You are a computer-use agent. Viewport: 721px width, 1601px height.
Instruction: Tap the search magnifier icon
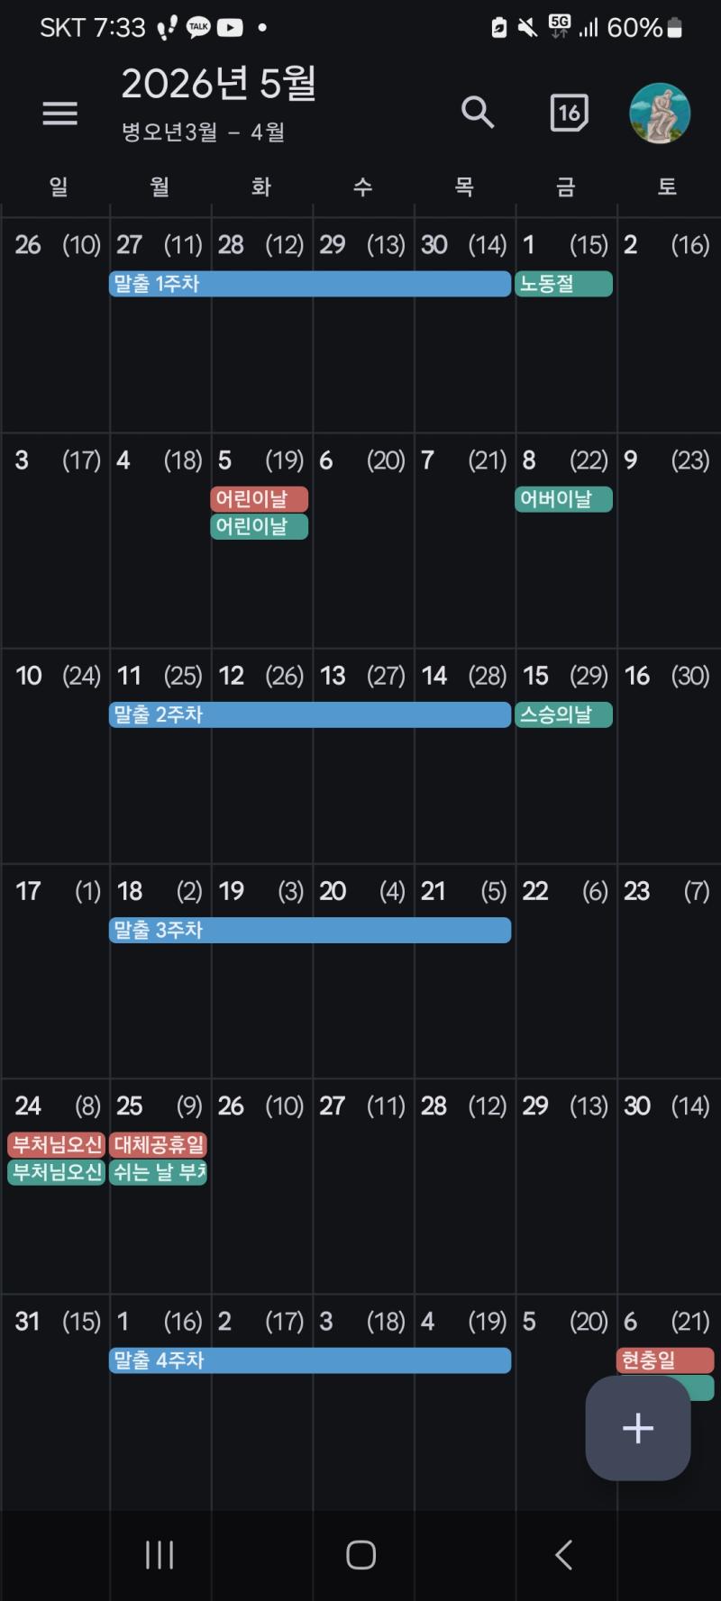tap(478, 113)
